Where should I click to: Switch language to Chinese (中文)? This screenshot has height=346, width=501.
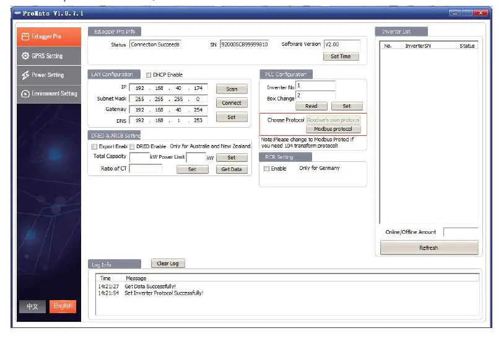pyautogui.click(x=32, y=306)
